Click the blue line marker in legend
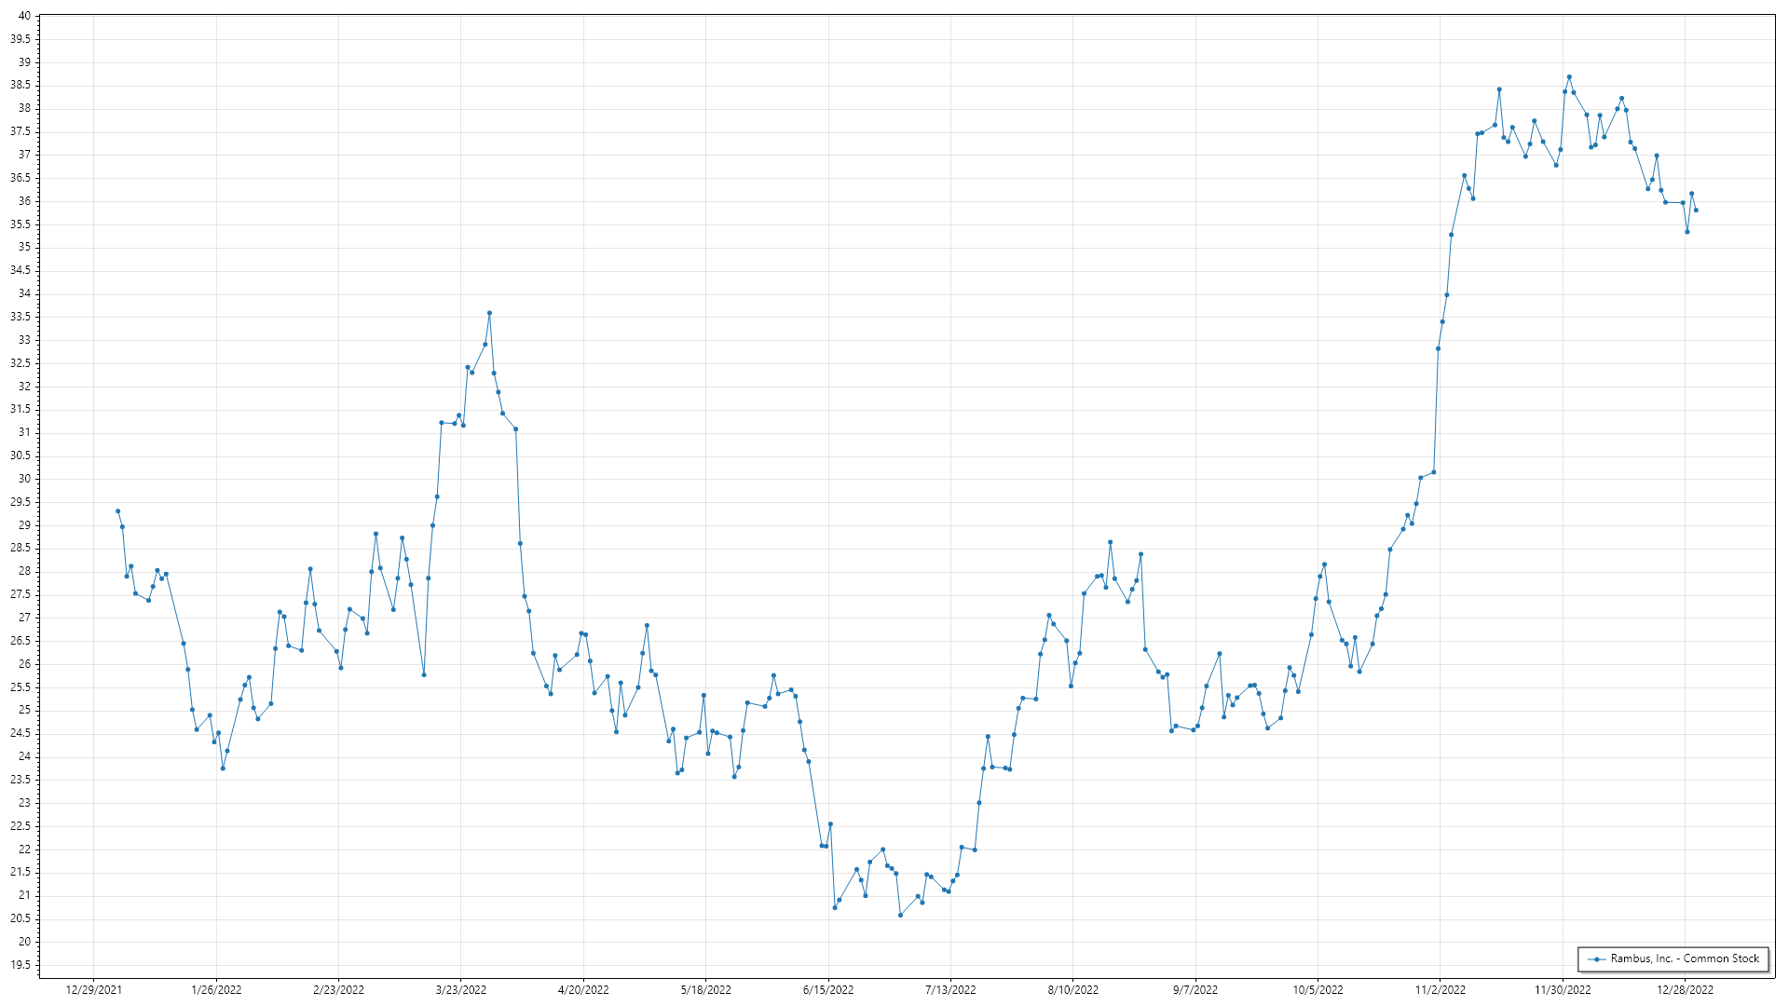The image size is (1789, 1006). (1597, 959)
